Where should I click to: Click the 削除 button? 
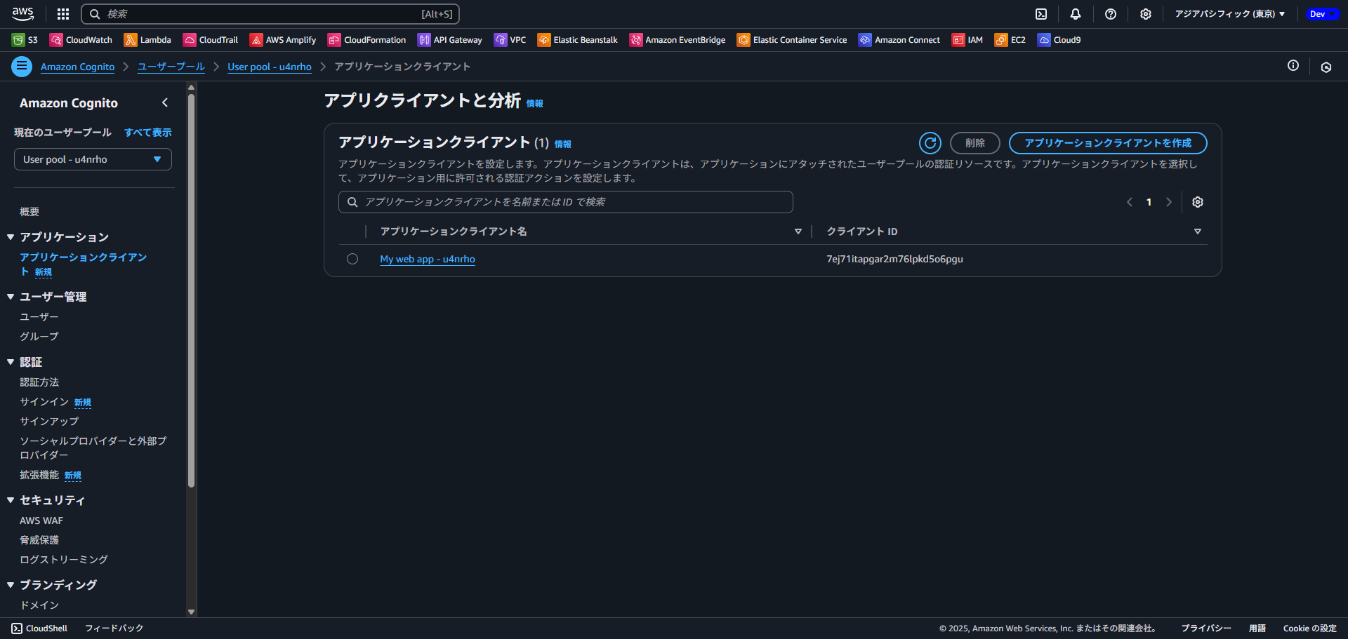point(975,143)
